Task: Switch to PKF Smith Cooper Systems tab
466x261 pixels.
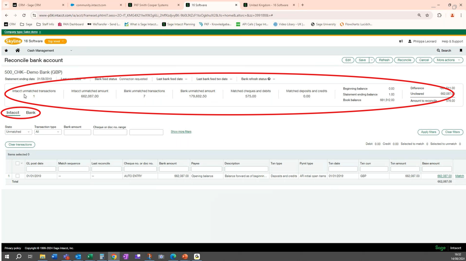Action: click(153, 5)
